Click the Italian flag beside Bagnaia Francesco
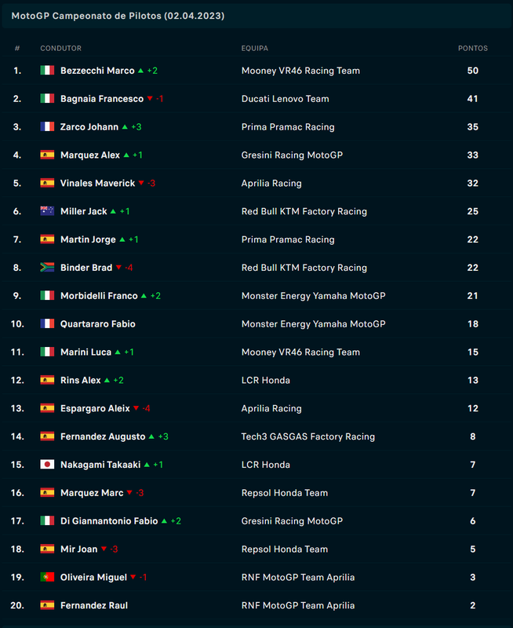 click(47, 99)
